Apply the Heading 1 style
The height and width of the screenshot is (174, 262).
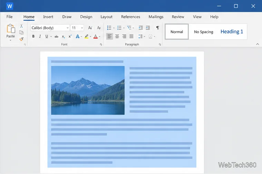[232, 32]
